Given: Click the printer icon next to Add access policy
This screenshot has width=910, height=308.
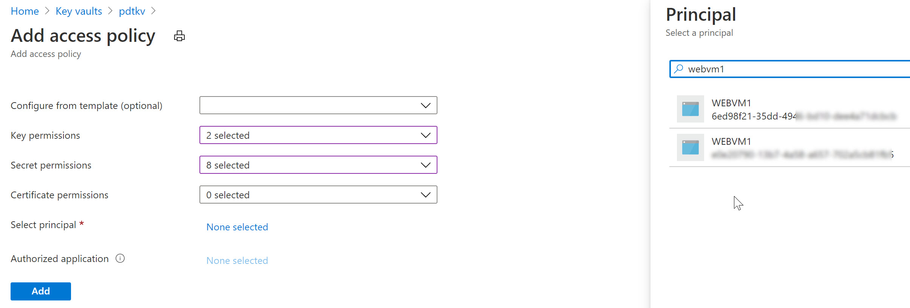Looking at the screenshot, I should pyautogui.click(x=179, y=35).
